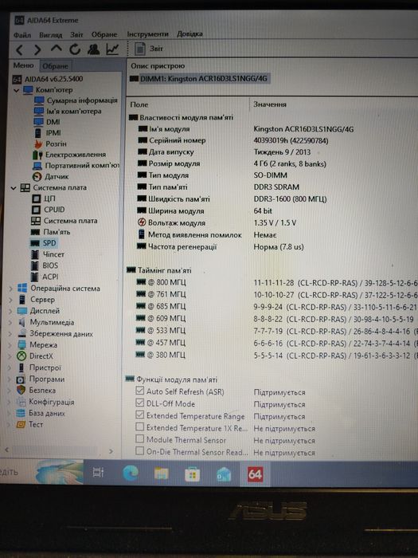Go forward with the right arrow toolbar button
418x558 pixels.
[x=37, y=49]
